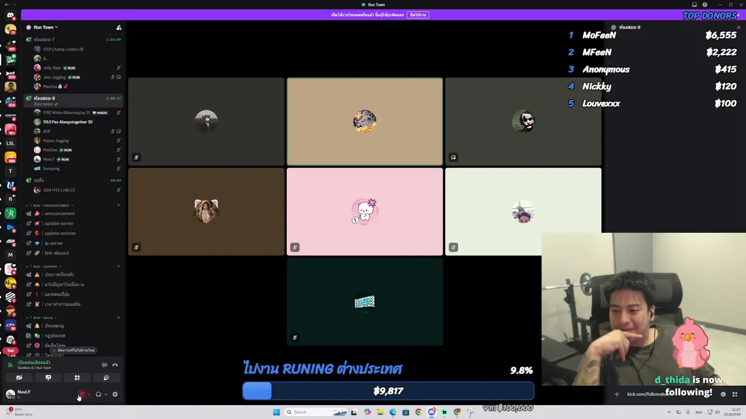
Task: Open activities launcher in voice panel
Action: (x=77, y=378)
